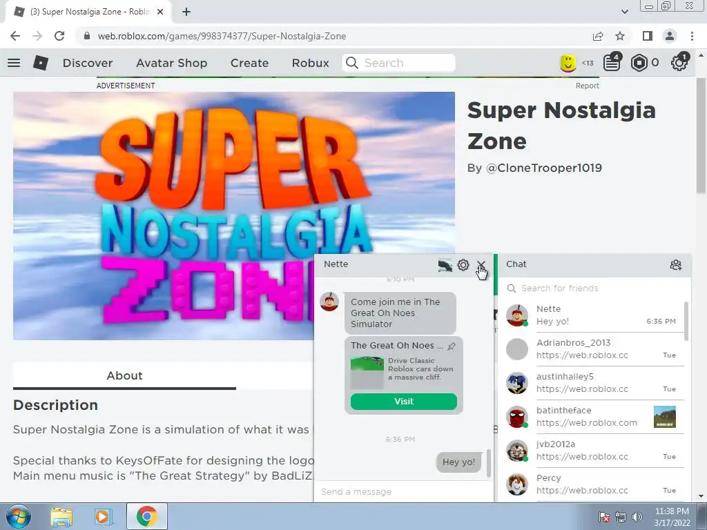The image size is (707, 530).
Task: Click the Send a message field
Action: pyautogui.click(x=403, y=491)
